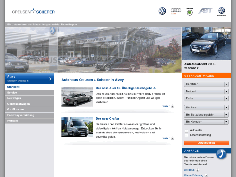Go to Startseite in sidebar

pos(30,87)
